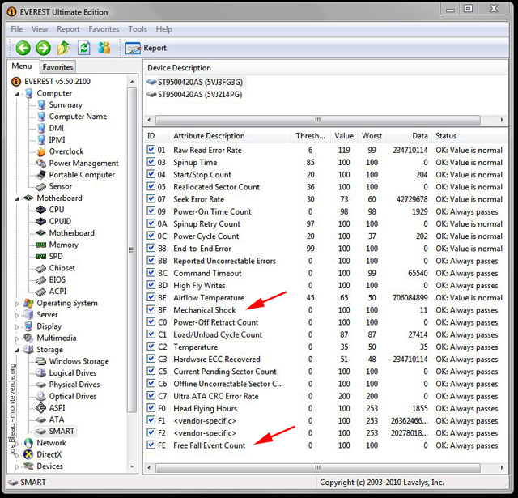The height and width of the screenshot is (498, 518).
Task: Select the DirectX icon
Action: [29, 455]
